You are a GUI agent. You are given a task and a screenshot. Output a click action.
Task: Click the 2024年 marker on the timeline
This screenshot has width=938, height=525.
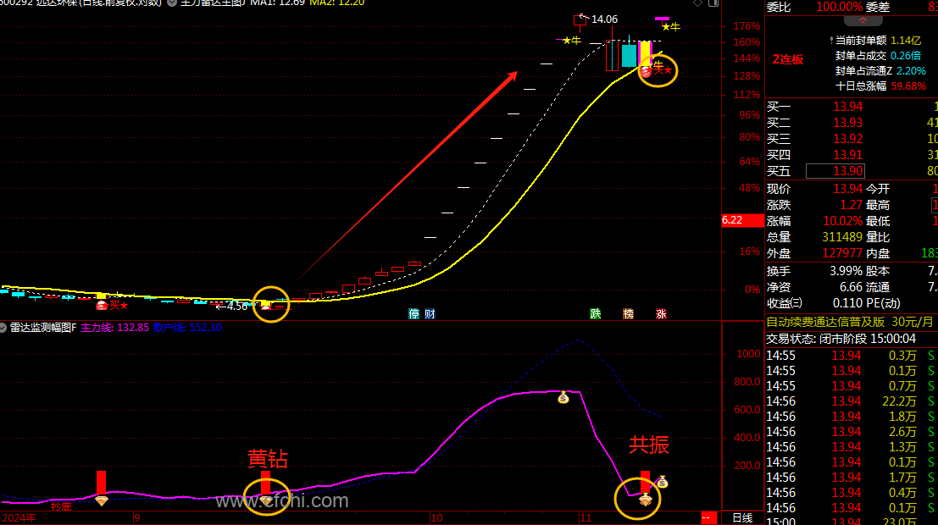pyautogui.click(x=19, y=518)
